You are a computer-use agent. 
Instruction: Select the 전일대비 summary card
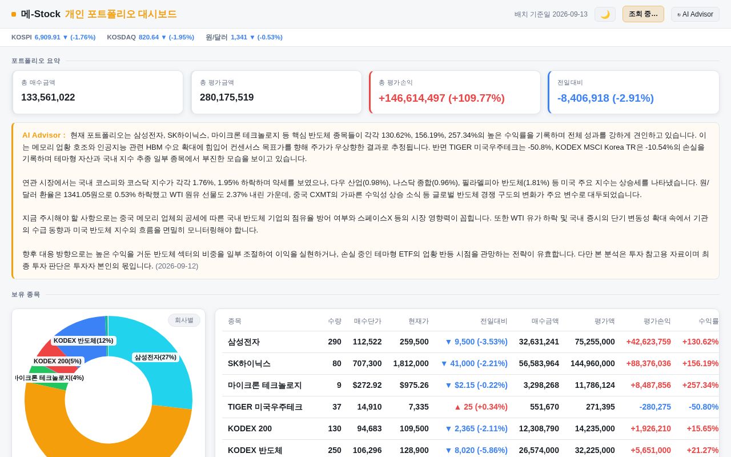[633, 92]
